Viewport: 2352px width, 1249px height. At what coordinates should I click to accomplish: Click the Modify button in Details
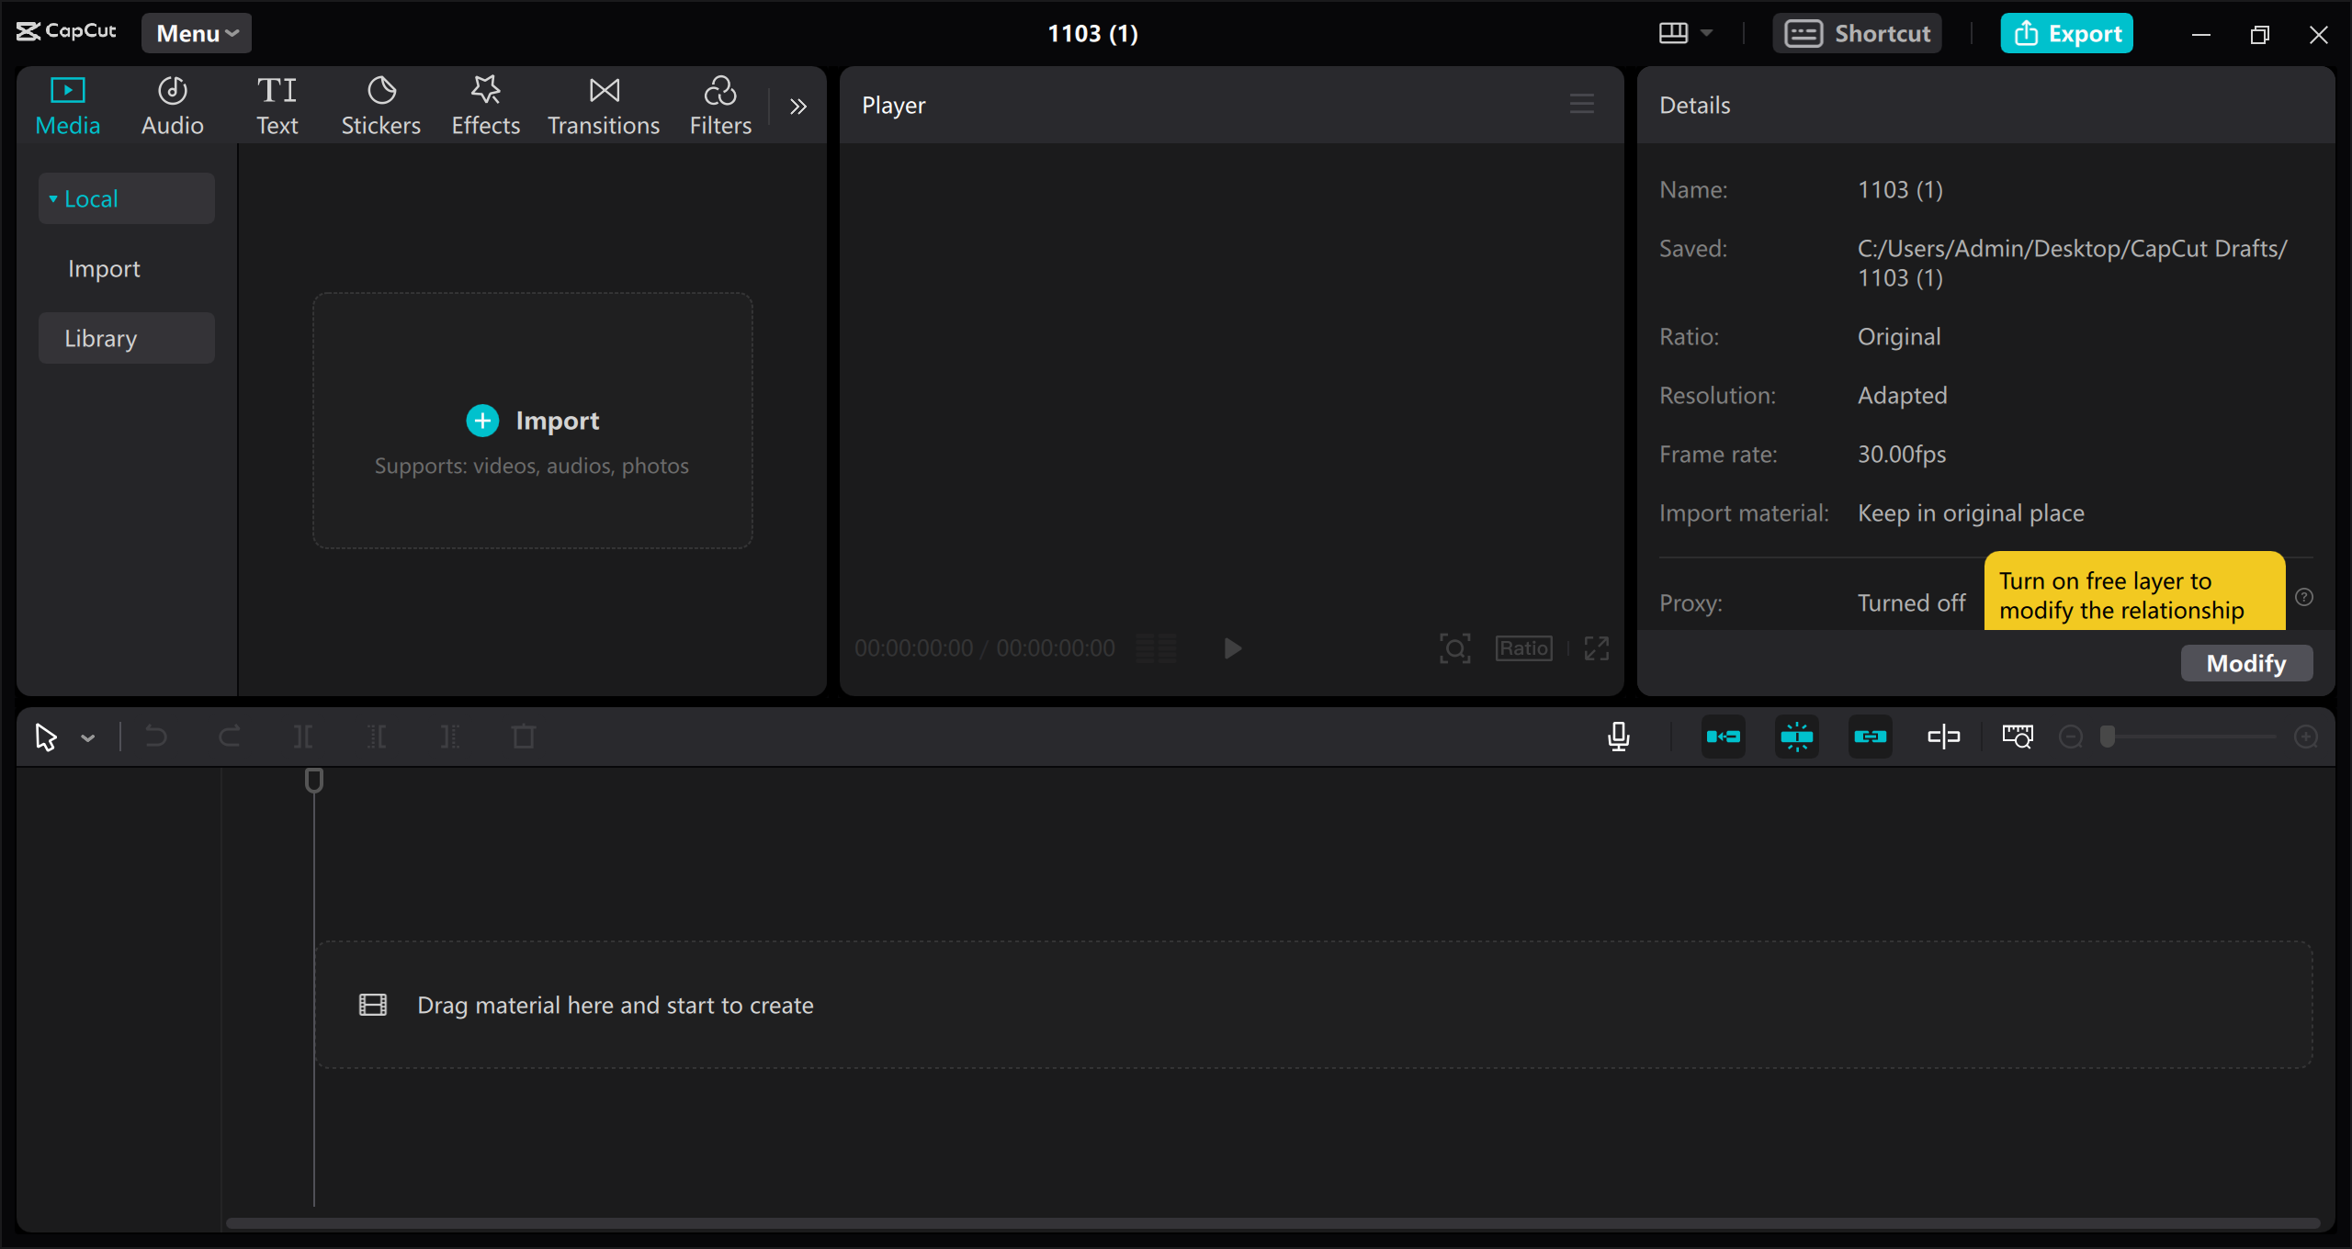click(x=2246, y=663)
